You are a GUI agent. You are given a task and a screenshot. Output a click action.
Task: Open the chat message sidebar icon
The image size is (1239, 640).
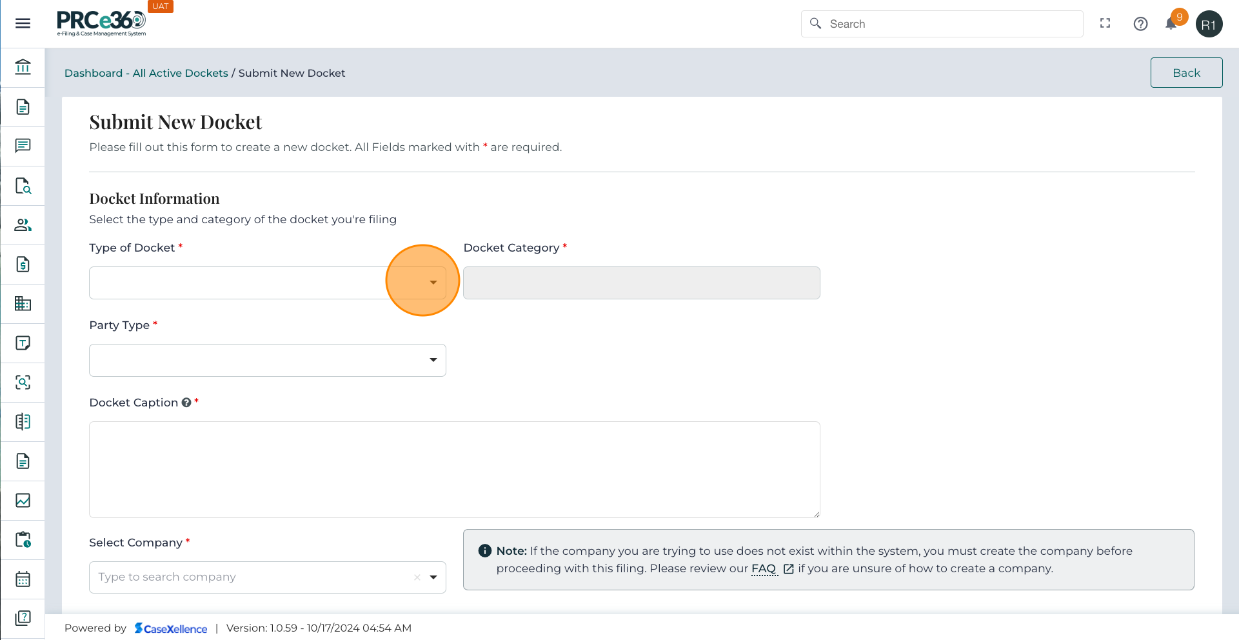tap(23, 146)
